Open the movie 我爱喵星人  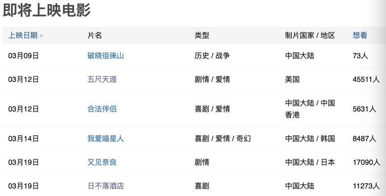point(105,138)
